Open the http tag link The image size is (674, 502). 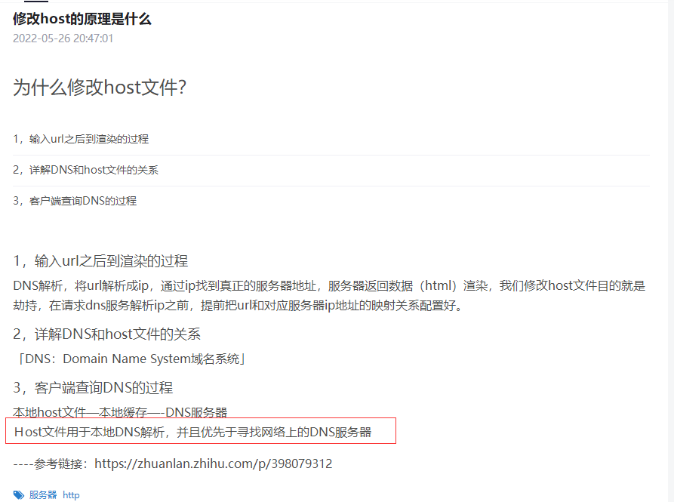[x=71, y=494]
